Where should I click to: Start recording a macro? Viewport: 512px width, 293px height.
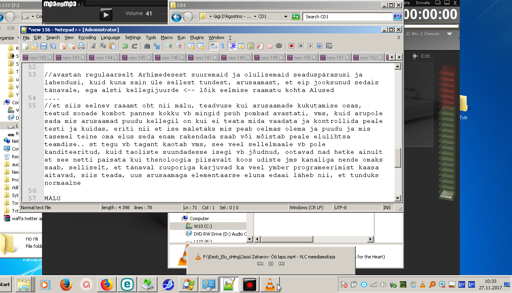click(x=291, y=46)
